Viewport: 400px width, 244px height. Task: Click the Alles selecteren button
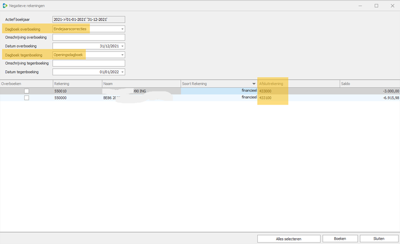(x=289, y=239)
